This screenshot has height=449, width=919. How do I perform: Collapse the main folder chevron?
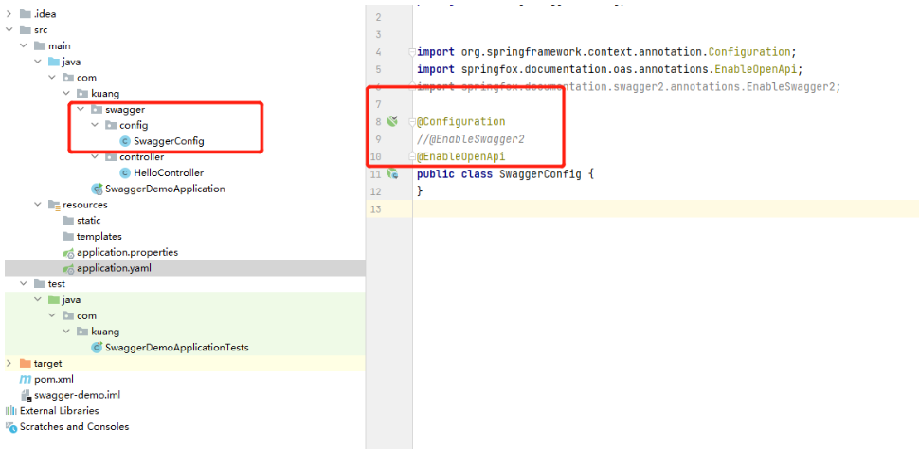[24, 45]
